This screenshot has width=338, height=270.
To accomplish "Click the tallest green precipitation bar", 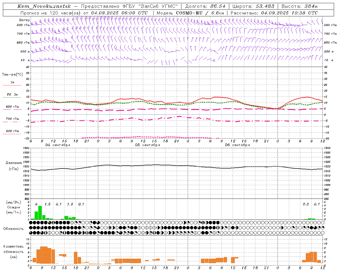I will (40, 213).
